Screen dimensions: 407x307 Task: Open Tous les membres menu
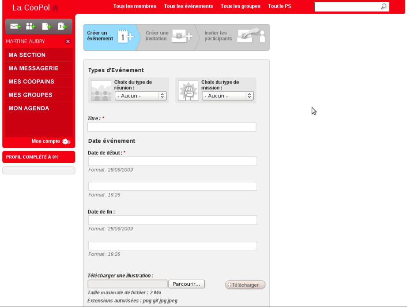[135, 6]
